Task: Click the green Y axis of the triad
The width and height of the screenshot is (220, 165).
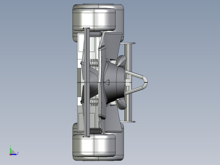Action: click(11, 151)
